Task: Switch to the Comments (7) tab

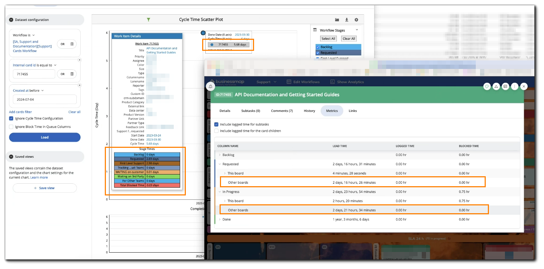Action: pos(282,111)
